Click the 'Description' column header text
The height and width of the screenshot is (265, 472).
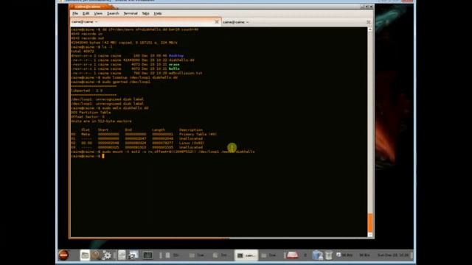click(191, 130)
